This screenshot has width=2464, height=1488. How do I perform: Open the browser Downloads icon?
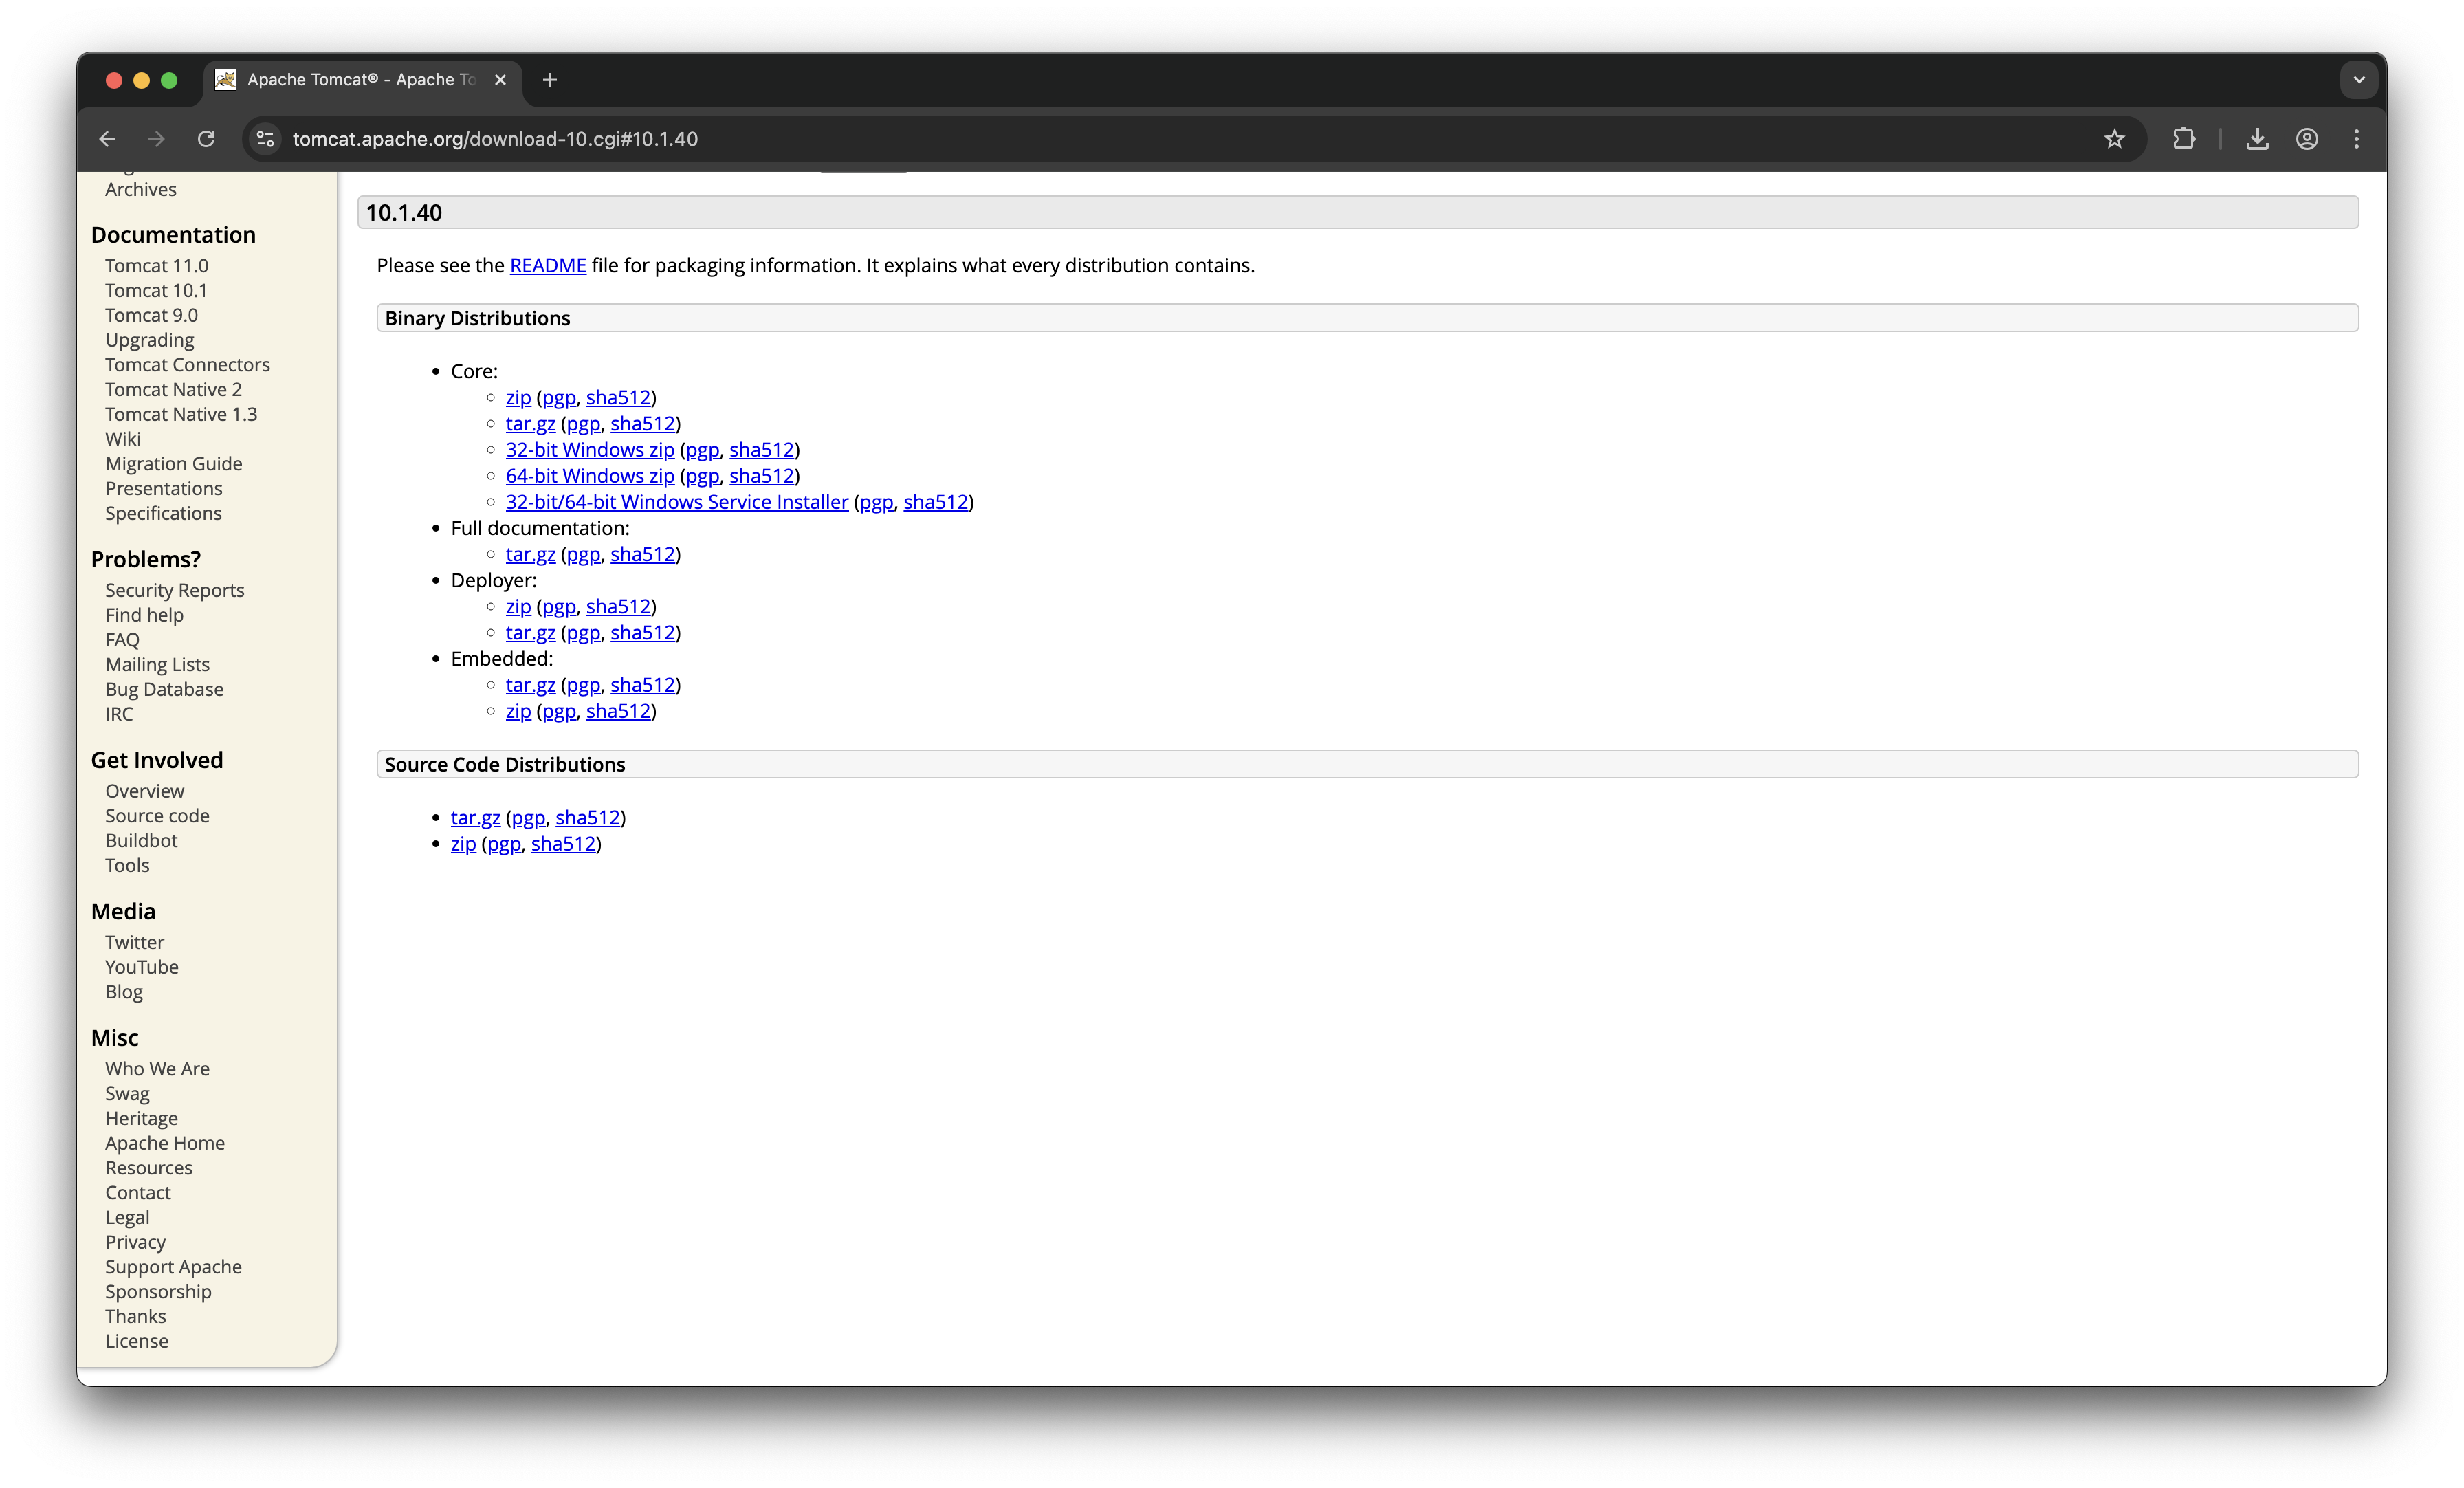tap(2257, 139)
